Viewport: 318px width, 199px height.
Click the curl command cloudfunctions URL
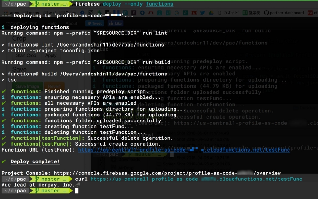[196, 179]
